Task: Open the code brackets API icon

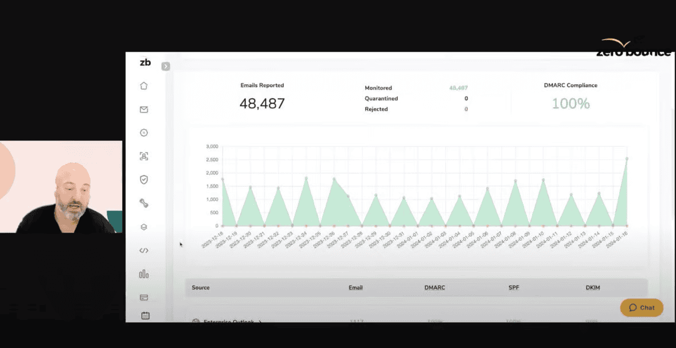Action: [x=144, y=251]
